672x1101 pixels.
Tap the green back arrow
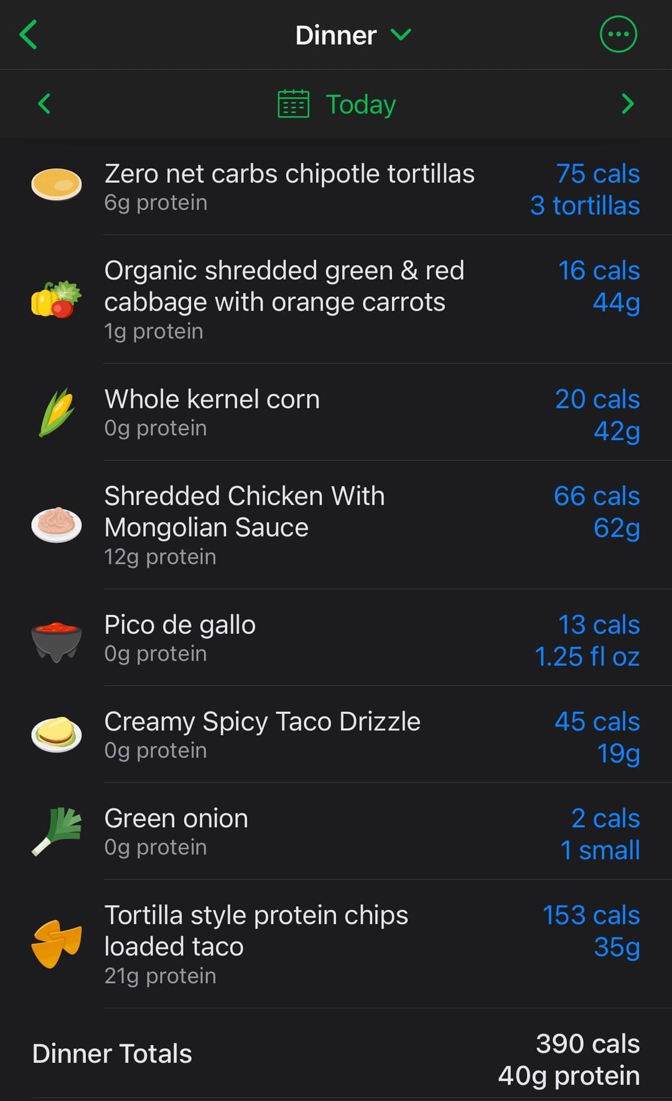(29, 34)
